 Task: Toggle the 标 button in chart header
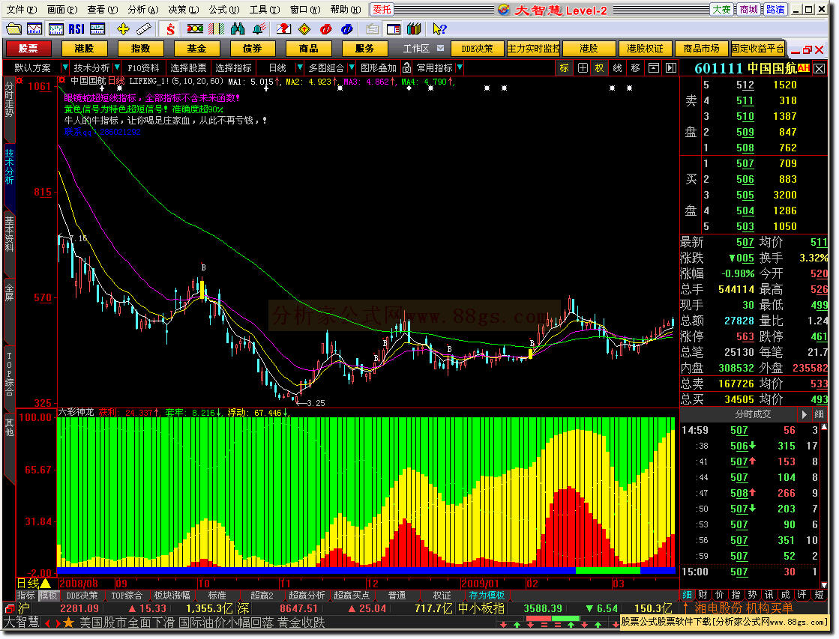click(x=565, y=68)
